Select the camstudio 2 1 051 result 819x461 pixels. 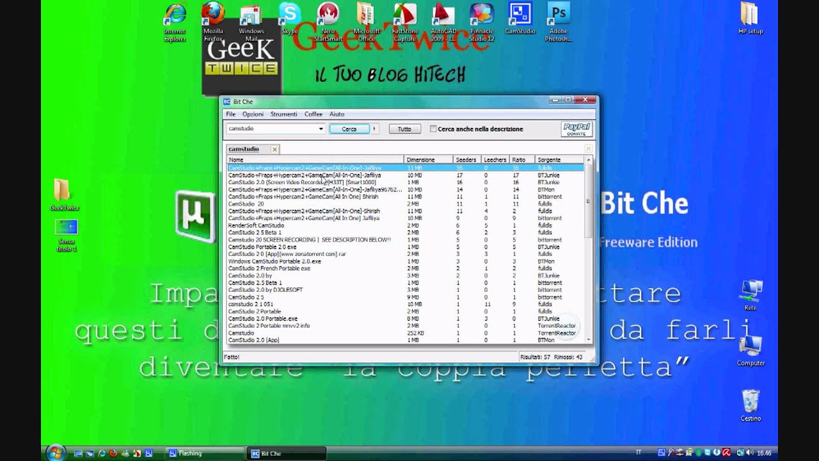click(406, 304)
